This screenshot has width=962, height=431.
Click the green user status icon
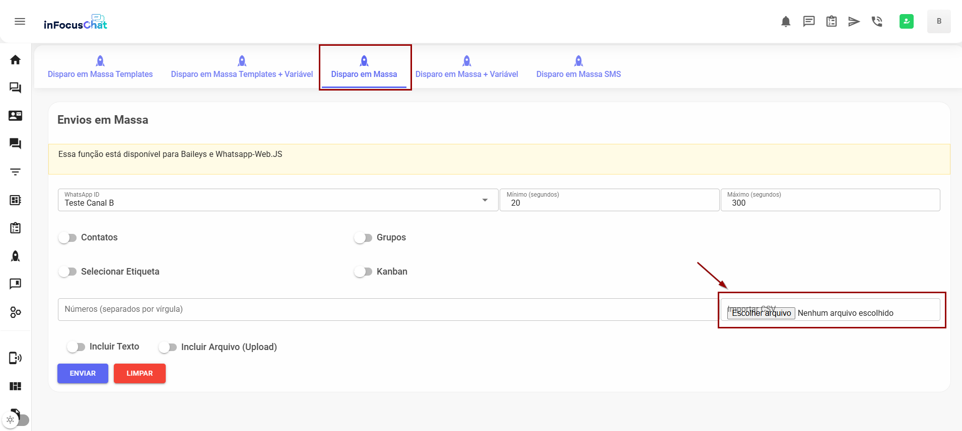906,22
